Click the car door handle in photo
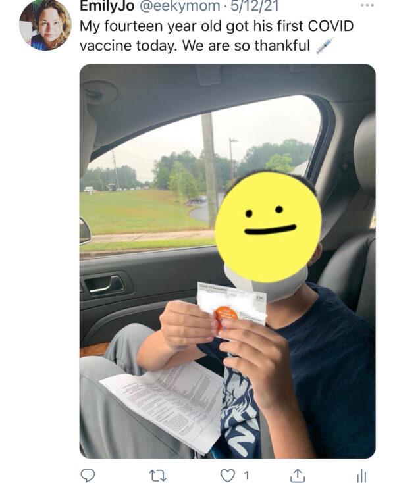395x483 pixels. pos(104,285)
